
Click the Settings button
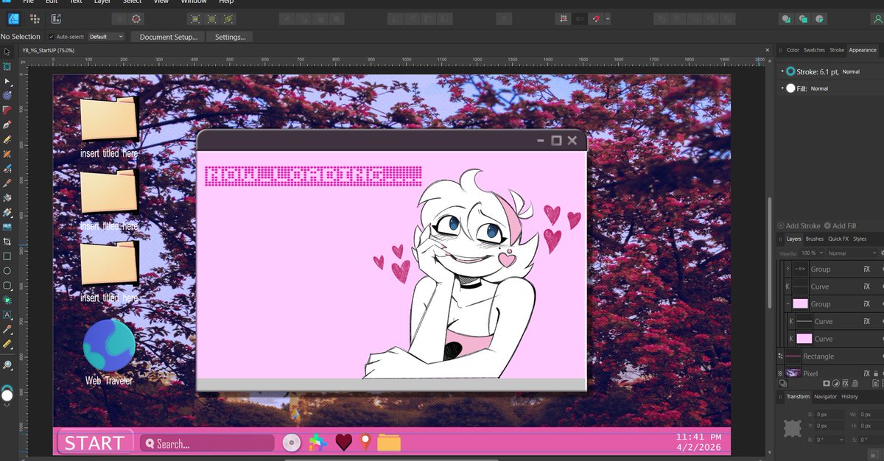point(230,36)
